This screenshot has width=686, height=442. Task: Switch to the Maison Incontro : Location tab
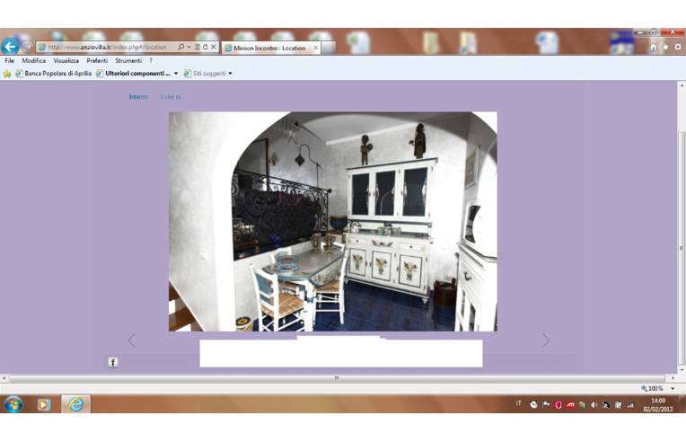point(269,48)
